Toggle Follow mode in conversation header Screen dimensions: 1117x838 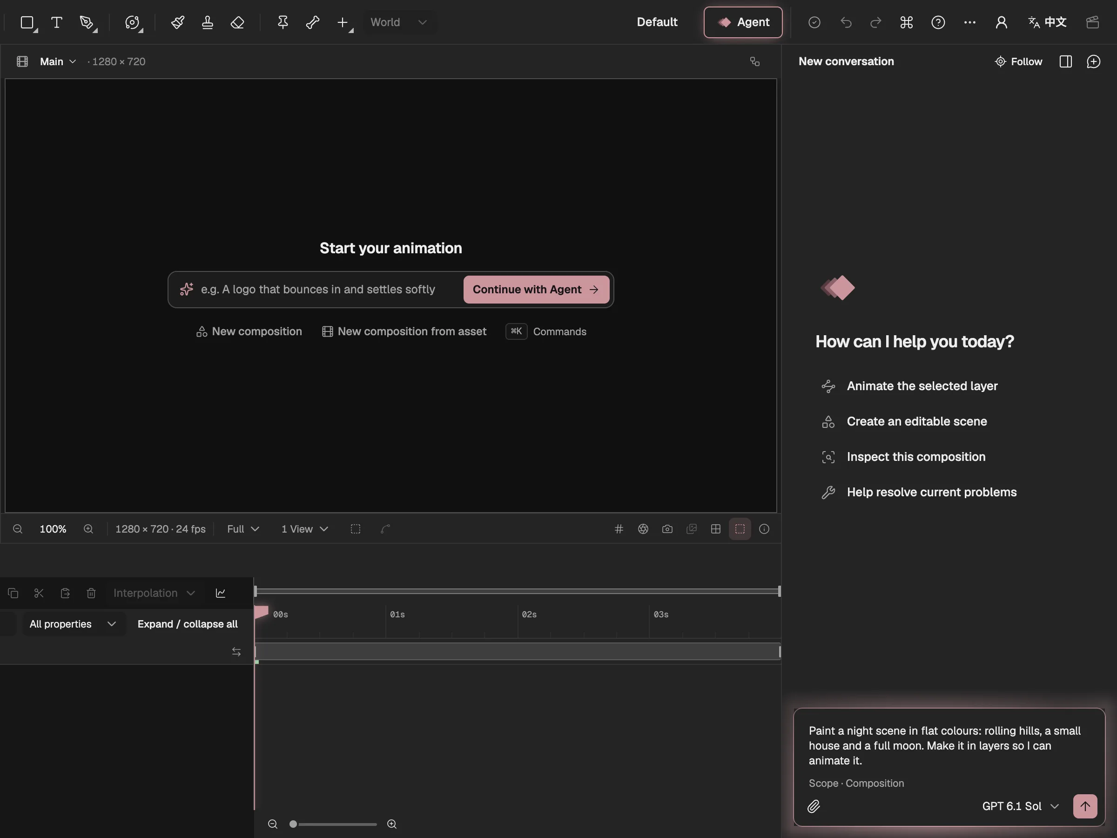pyautogui.click(x=1018, y=61)
